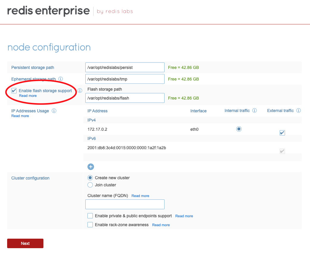
Task: Enable rack-zone awareness checkbox
Action: coord(90,225)
